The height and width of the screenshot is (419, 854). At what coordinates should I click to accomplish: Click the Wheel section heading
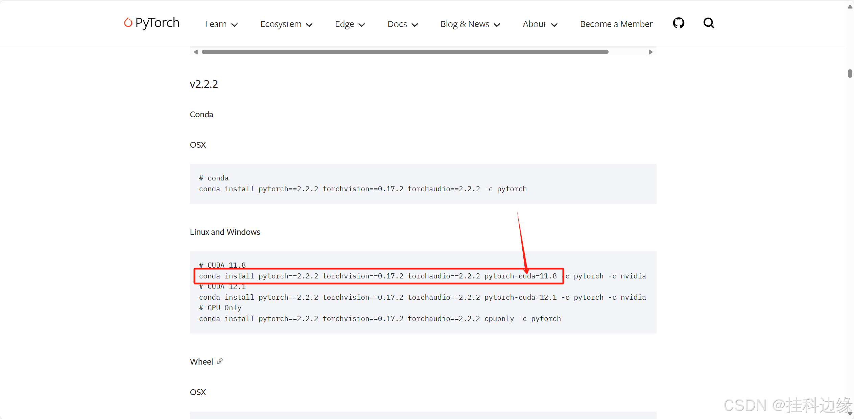tap(201, 362)
